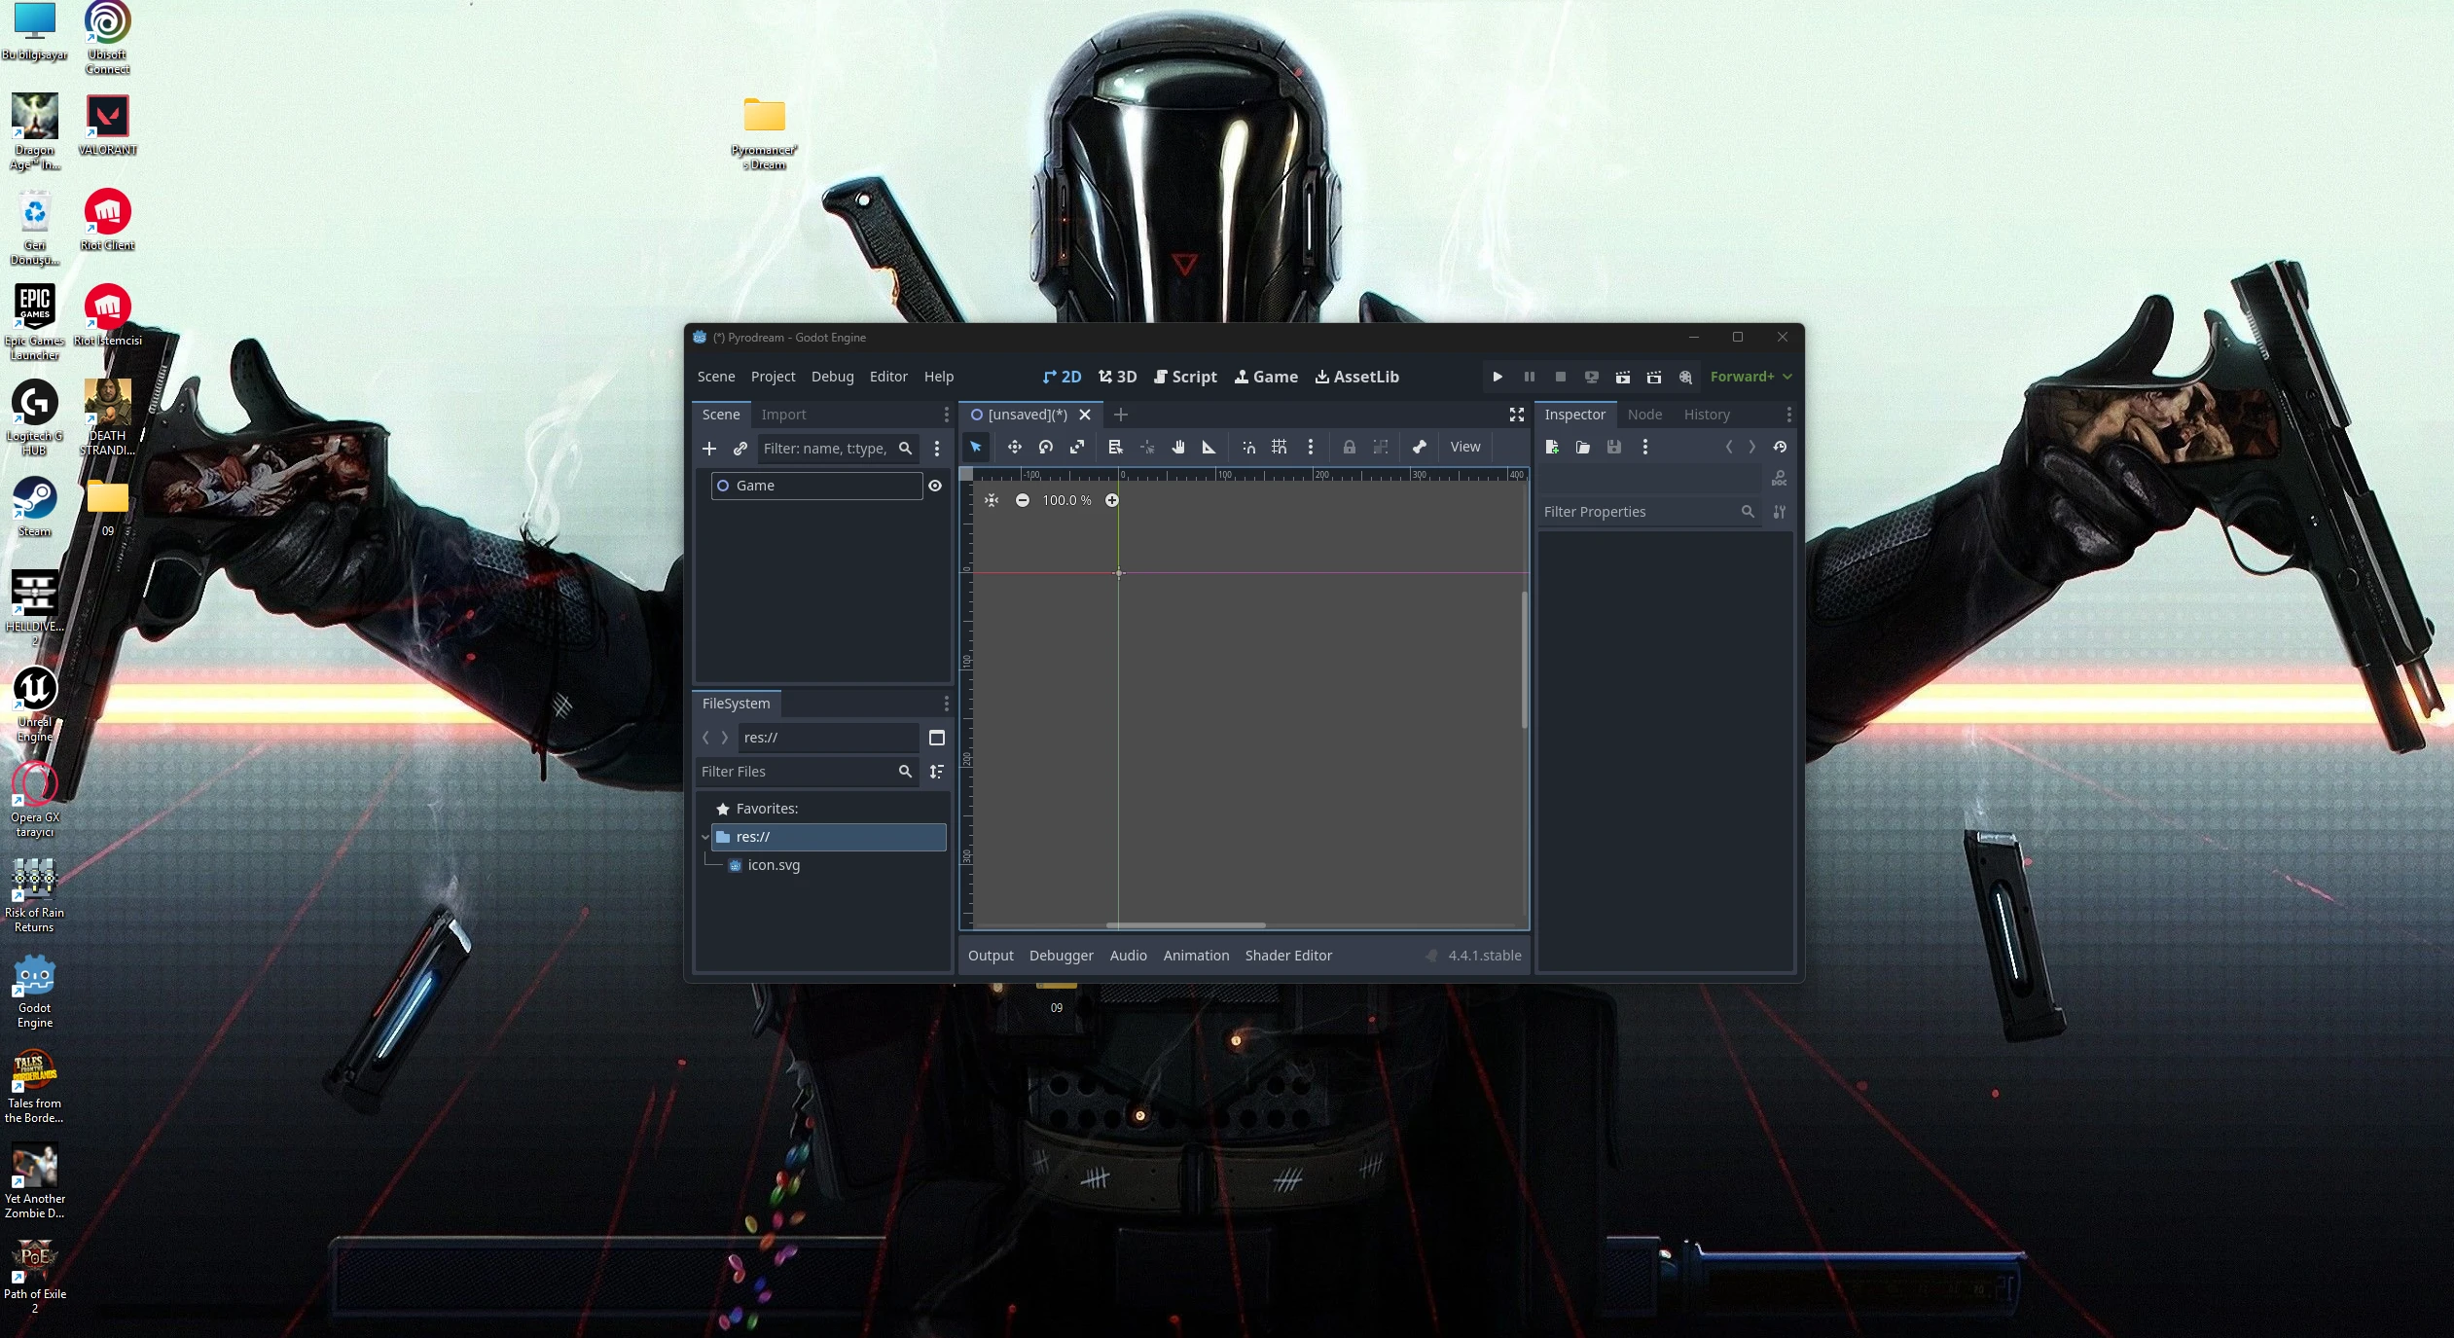Switch to the 3D workspace
Viewport: 2454px width, 1338px height.
pos(1118,377)
